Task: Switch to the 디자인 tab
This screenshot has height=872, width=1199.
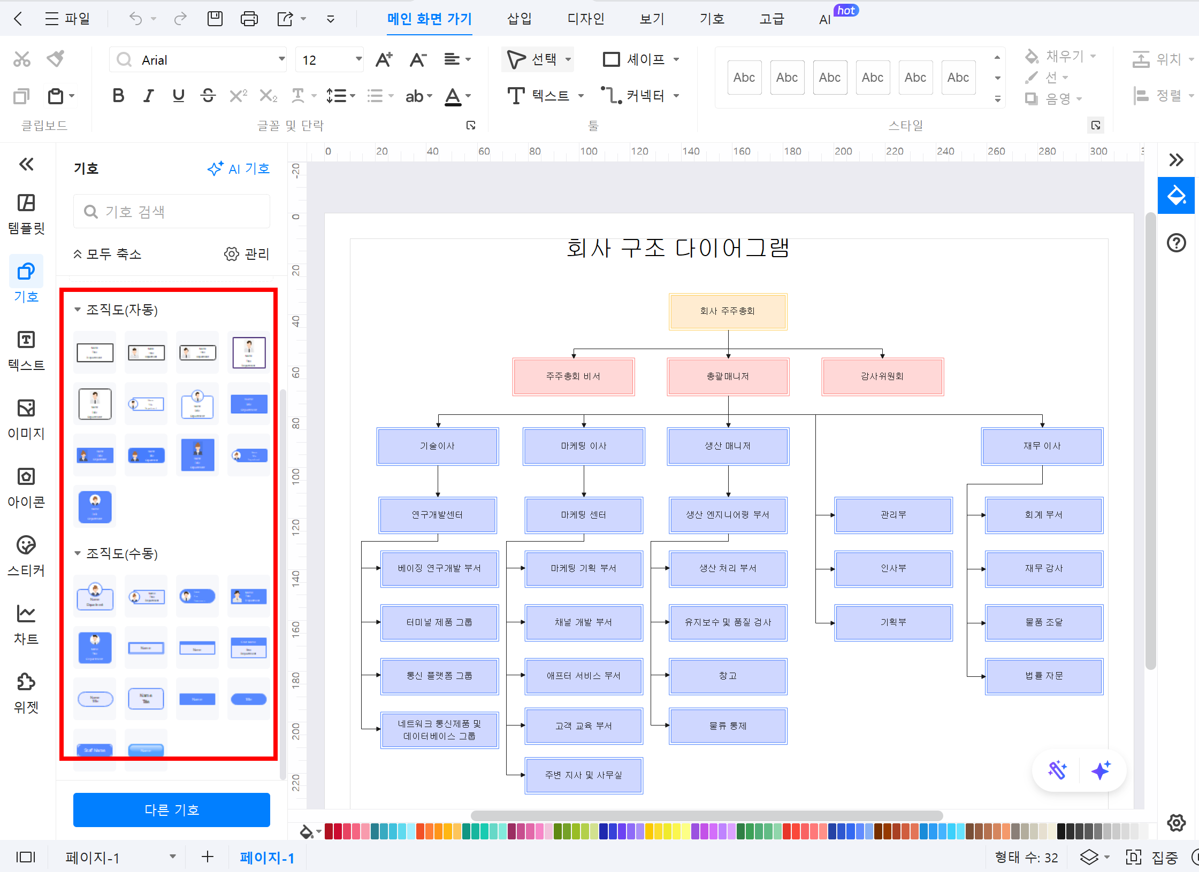Action: [586, 19]
